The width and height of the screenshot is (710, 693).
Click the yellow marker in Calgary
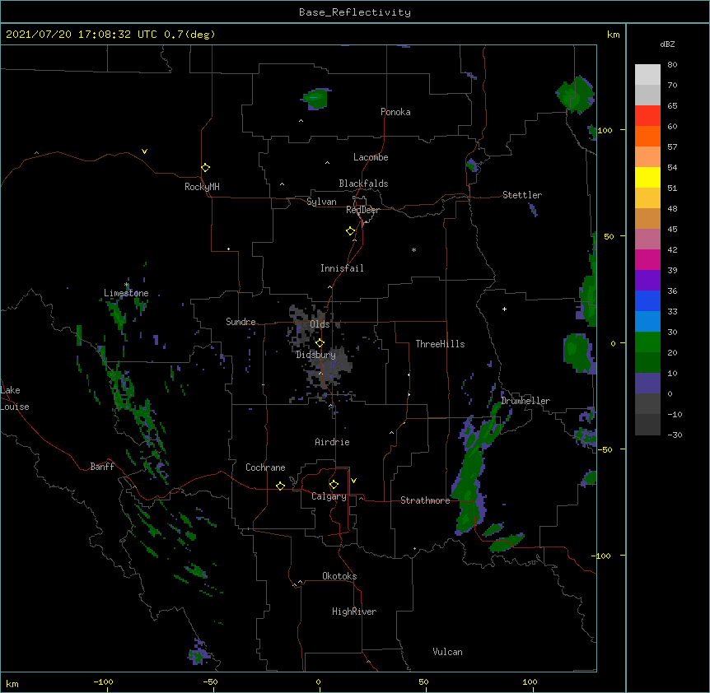(334, 485)
